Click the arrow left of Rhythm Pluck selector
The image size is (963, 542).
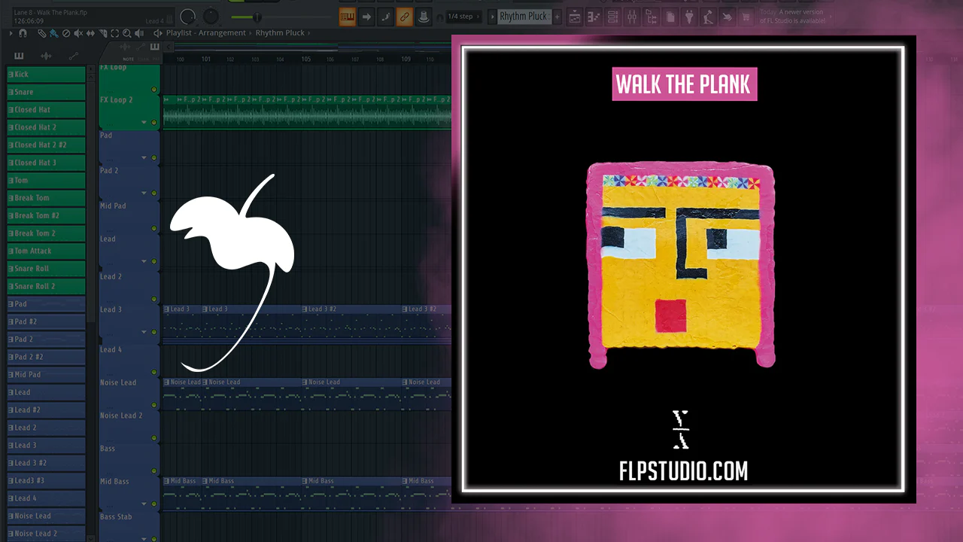[x=492, y=17]
